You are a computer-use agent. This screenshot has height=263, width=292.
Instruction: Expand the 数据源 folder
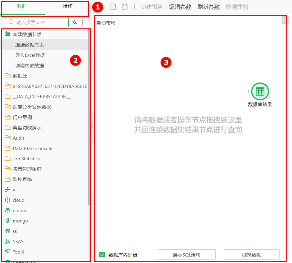[x=20, y=76]
